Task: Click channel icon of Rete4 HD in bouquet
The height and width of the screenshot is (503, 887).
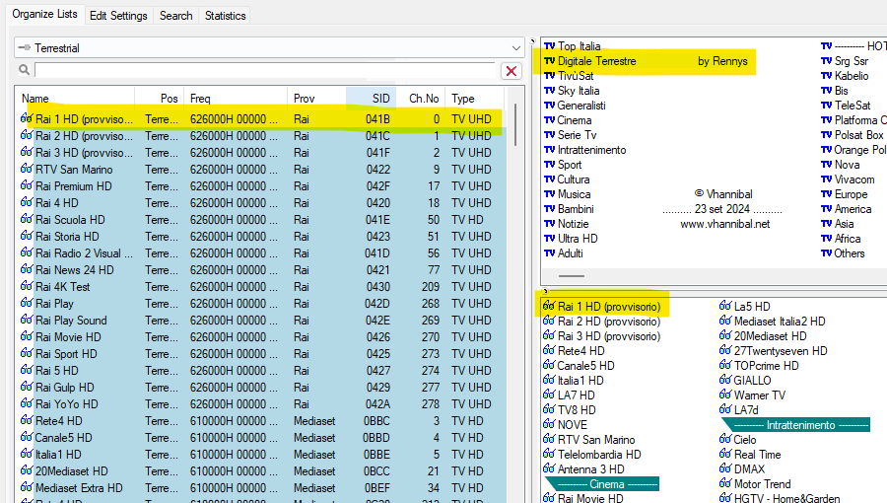Action: (x=549, y=350)
